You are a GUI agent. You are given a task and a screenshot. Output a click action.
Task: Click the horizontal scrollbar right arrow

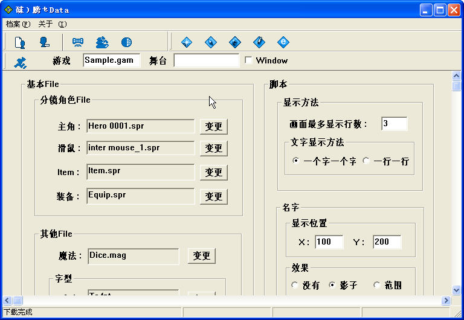click(x=446, y=301)
